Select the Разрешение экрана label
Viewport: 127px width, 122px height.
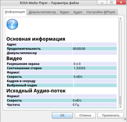[x=23, y=64]
